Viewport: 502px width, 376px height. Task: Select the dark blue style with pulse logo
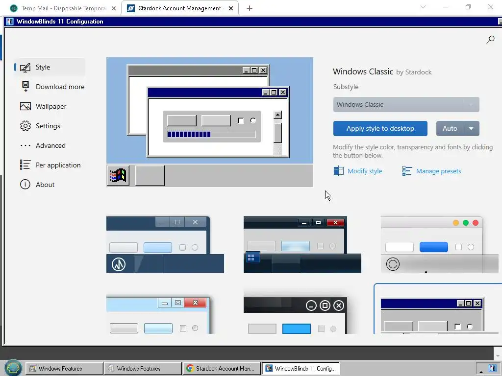[165, 245]
